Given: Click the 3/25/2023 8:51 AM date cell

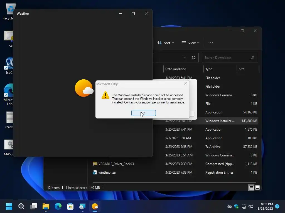Looking at the screenshot, I should 179,155.
